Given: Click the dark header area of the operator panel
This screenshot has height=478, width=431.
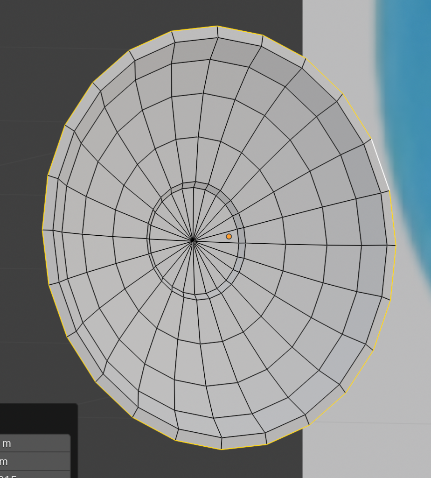Looking at the screenshot, I should pos(37,418).
